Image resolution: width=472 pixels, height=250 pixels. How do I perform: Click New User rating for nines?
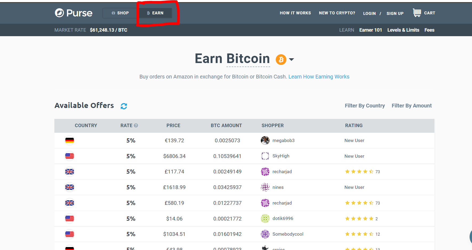tap(354, 187)
